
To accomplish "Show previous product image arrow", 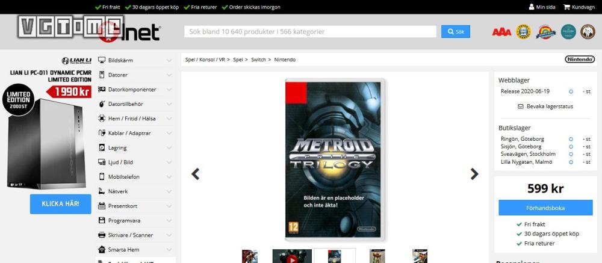I will point(196,174).
